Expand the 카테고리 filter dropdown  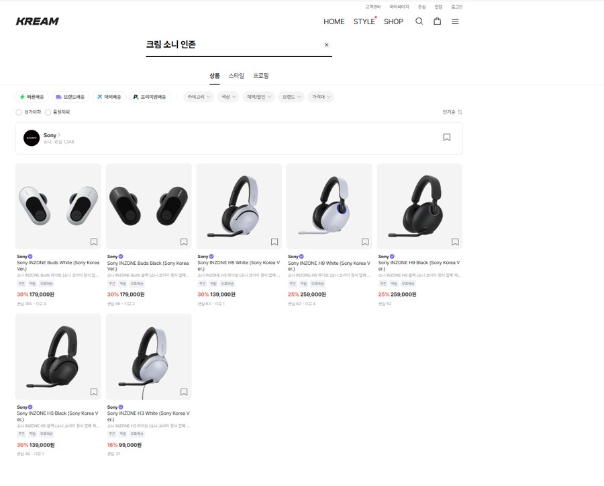click(x=199, y=97)
